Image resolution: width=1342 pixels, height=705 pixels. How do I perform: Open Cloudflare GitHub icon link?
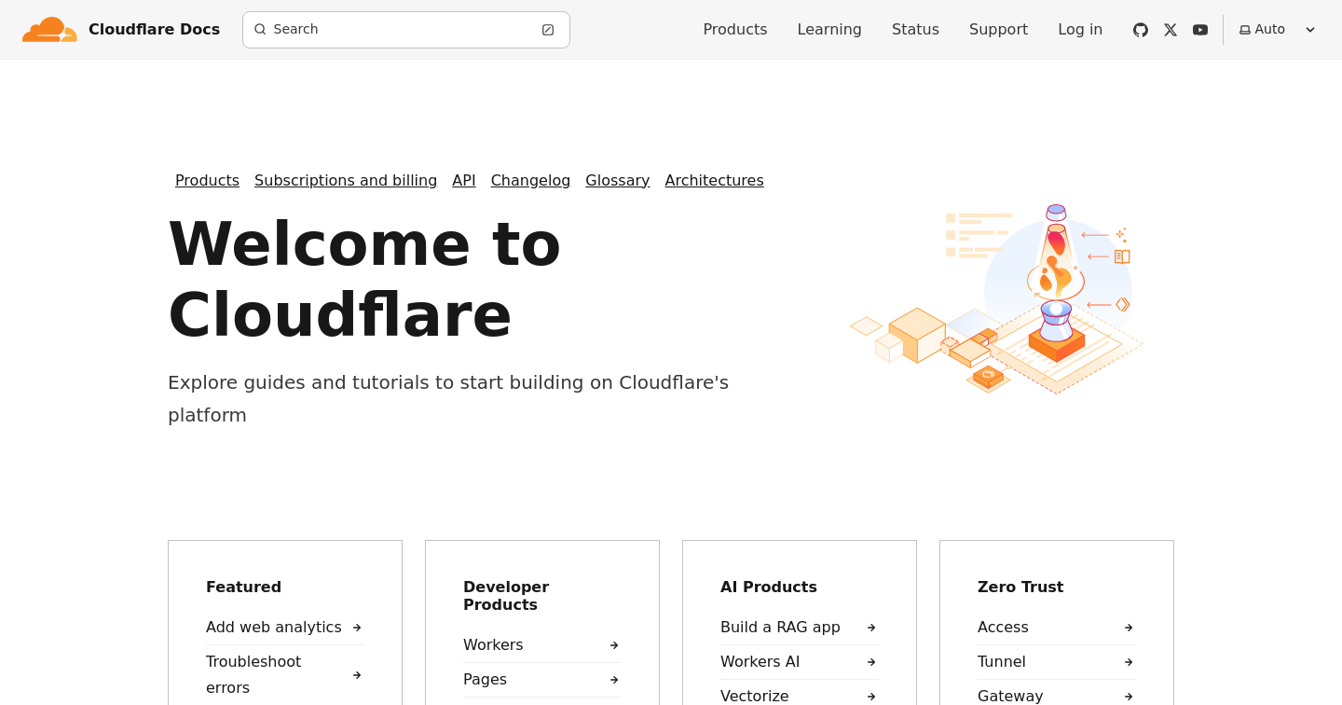1141,30
